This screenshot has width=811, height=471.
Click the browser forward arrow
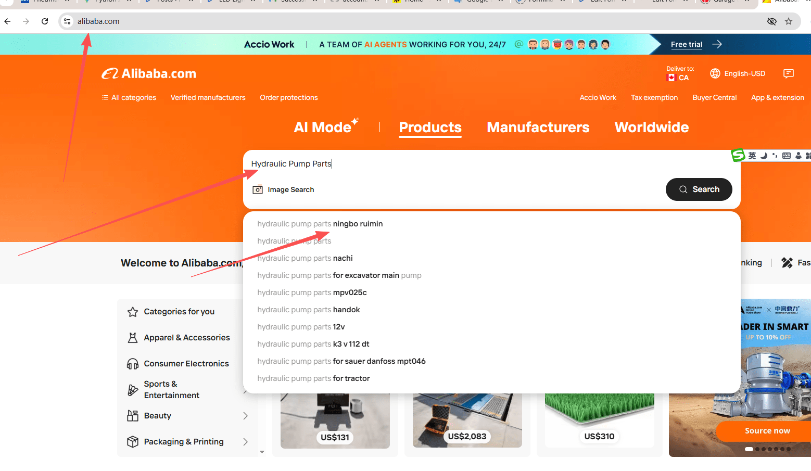[x=26, y=21]
